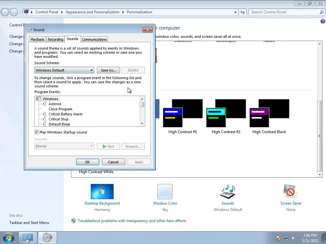Click the Forward navigation arrow
This screenshot has height=244, width=326.
point(14,12)
